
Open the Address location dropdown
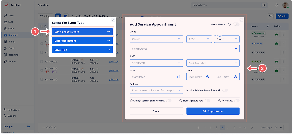(156, 90)
